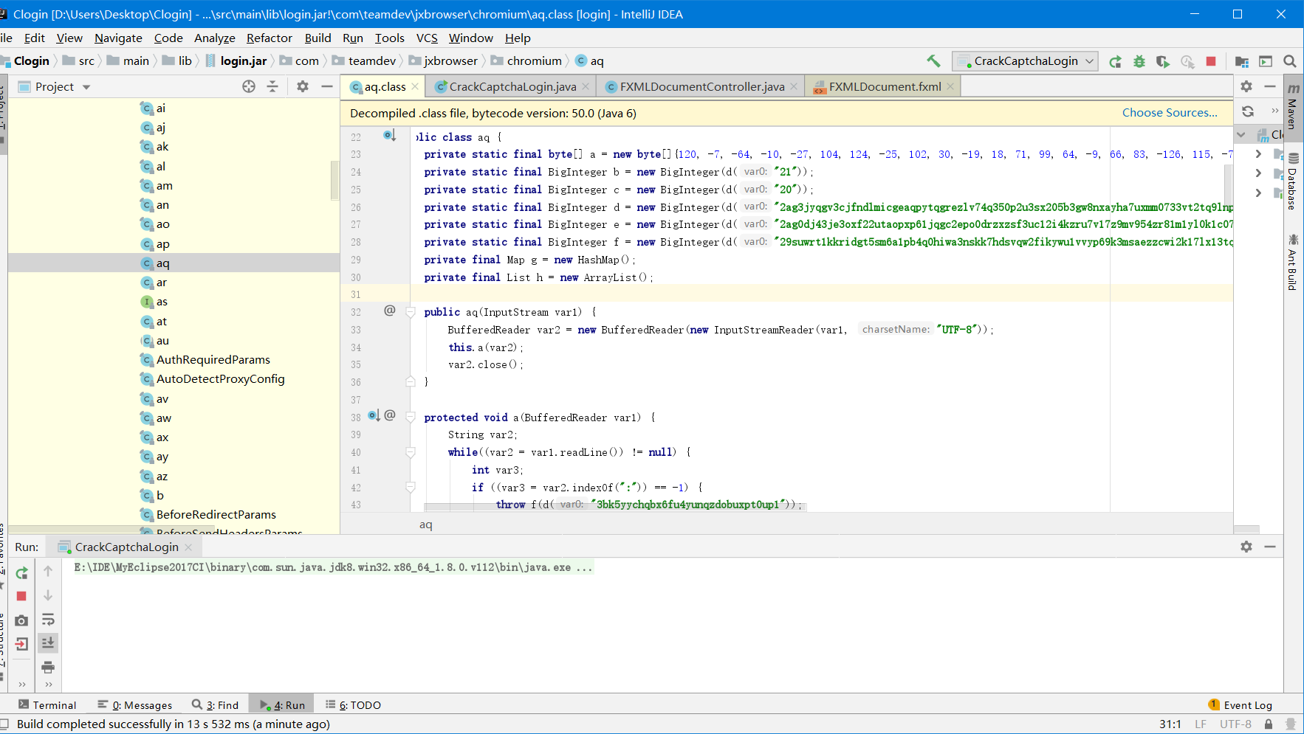Toggle scroll to end in Run console
Screen dimensions: 1304x734
pyautogui.click(x=48, y=643)
